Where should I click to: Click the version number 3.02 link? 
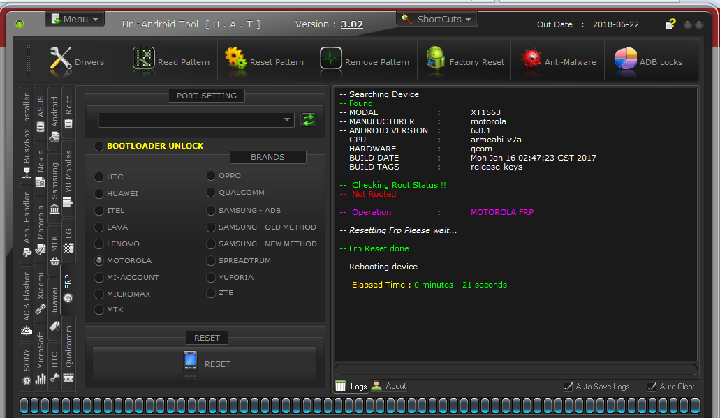click(x=352, y=24)
